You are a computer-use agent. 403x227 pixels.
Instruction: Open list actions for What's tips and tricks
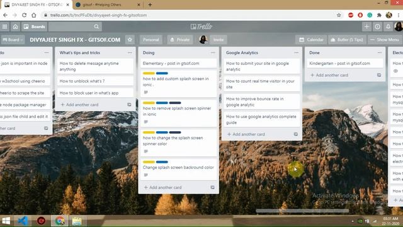[x=130, y=52]
